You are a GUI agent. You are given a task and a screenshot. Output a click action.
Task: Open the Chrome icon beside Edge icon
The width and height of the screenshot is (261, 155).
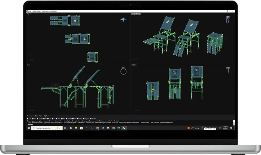113,128
